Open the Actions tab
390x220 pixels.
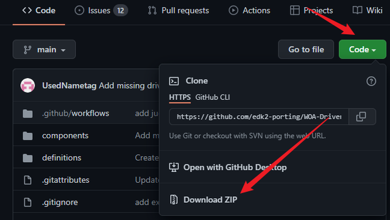tap(249, 11)
